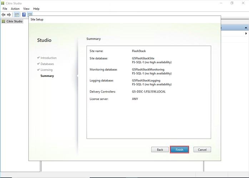Expand the Actions pane submenu arrow
Viewport: 249px width, 178px height.
tap(246, 34)
